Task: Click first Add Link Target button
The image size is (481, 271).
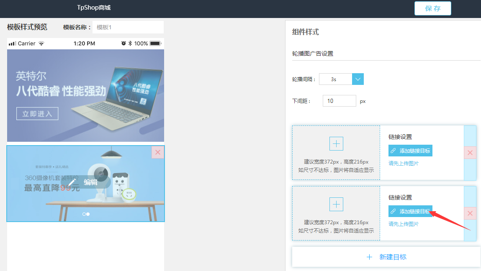Action: tap(410, 151)
